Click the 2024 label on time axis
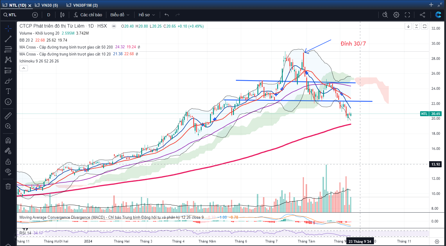Image resolution: width=446 pixels, height=246 pixels. point(88,241)
